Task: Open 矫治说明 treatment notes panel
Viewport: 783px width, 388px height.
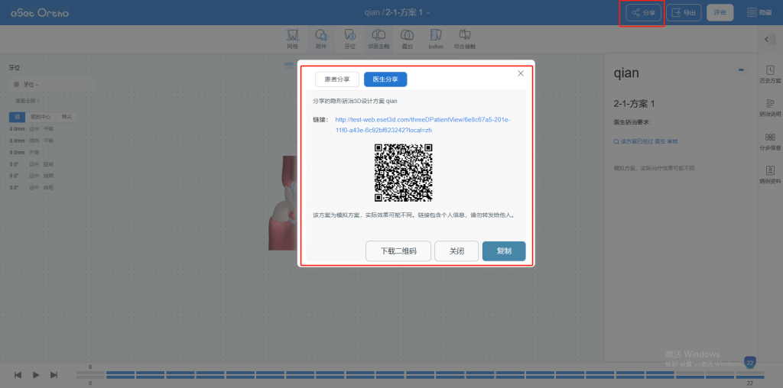Action: (x=770, y=108)
